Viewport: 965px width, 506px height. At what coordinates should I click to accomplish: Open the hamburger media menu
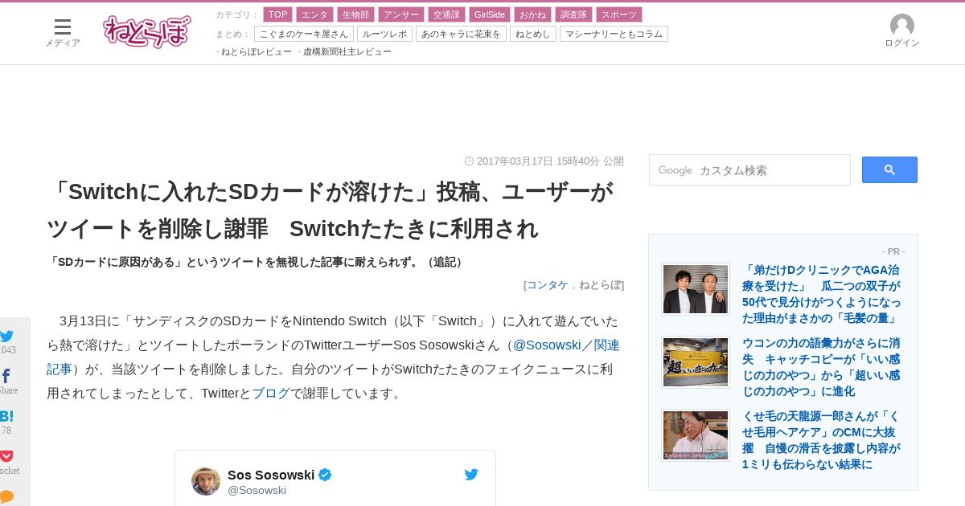tap(62, 27)
